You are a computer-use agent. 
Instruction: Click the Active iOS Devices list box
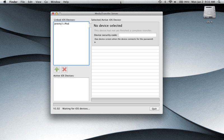[x=71, y=89]
